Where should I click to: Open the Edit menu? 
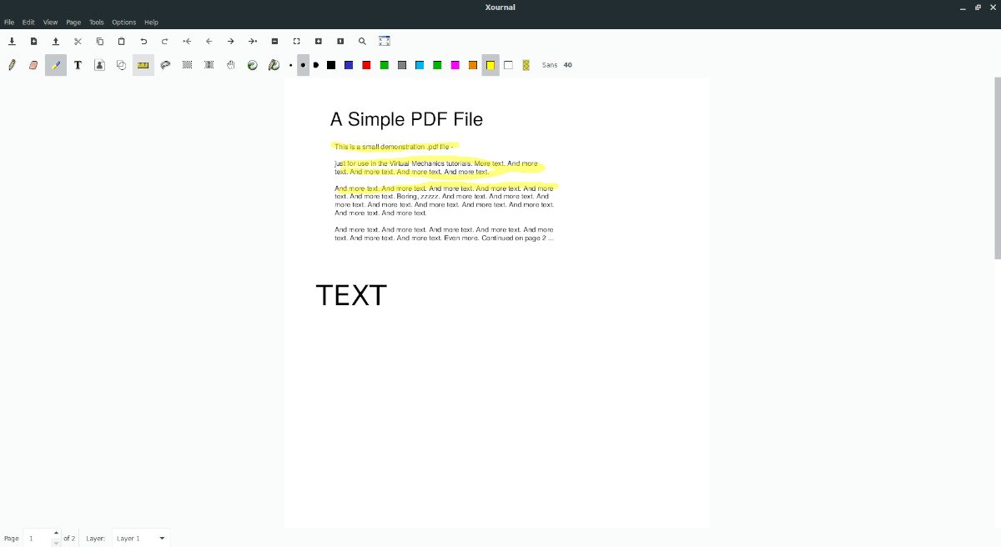(x=28, y=22)
